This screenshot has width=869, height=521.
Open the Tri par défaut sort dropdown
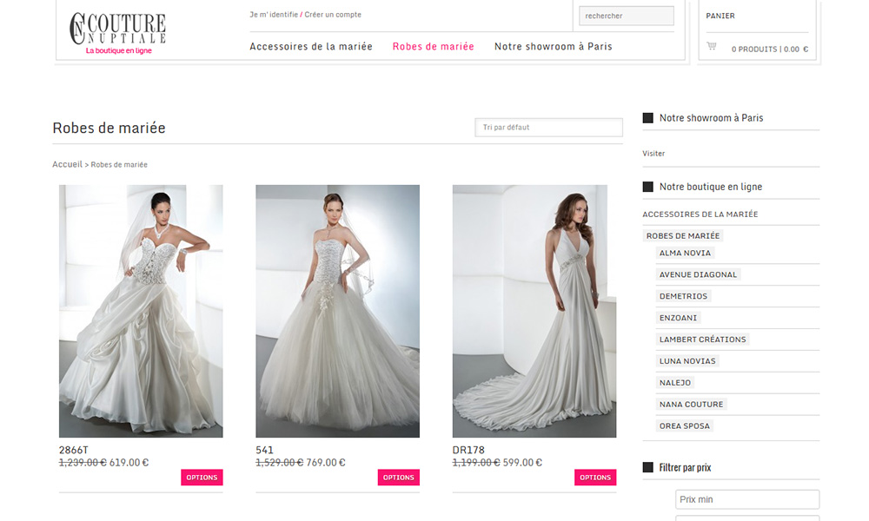point(548,127)
